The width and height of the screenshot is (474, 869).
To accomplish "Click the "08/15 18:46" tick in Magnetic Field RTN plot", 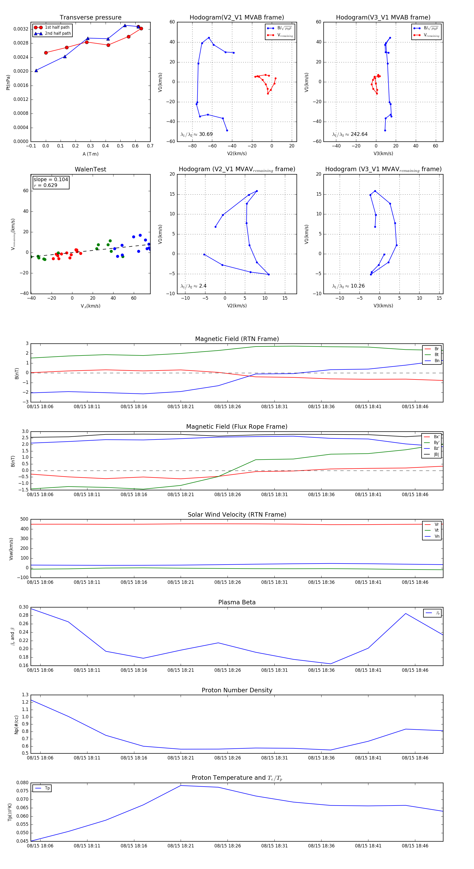I will pyautogui.click(x=415, y=407).
